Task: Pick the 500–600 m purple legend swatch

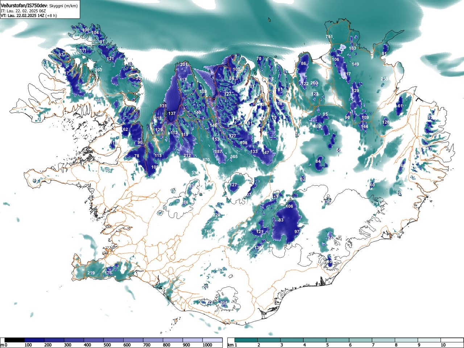Action: click(x=113, y=340)
